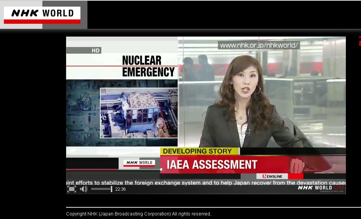Click the NHK World logo in header
Screen dimensions: 361x219
point(42,15)
